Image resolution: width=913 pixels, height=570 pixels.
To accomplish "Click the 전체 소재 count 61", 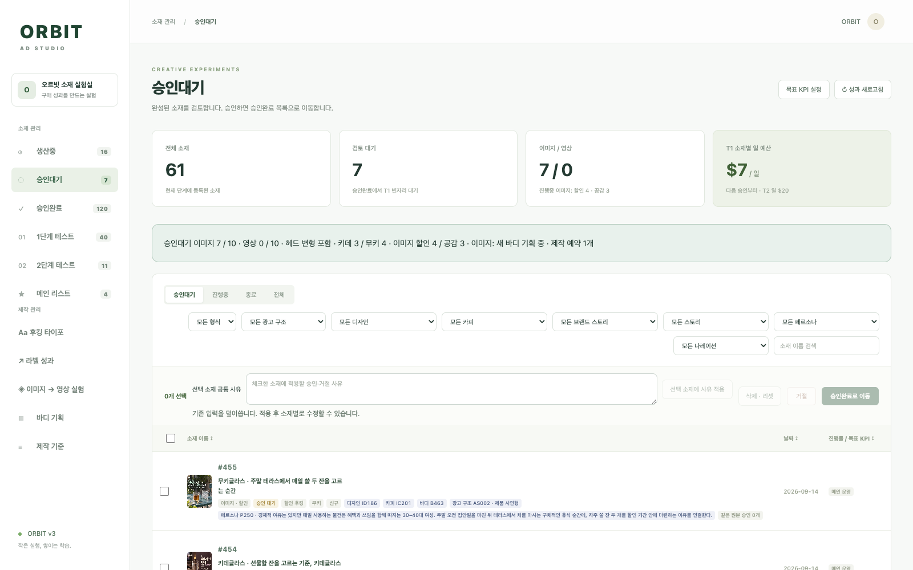I will (x=175, y=170).
